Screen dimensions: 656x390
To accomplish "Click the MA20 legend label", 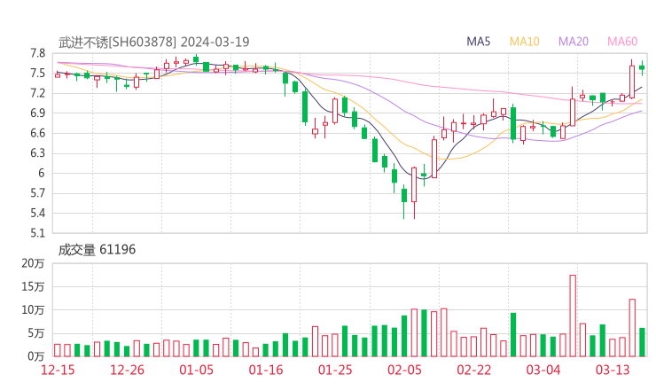I will pos(574,42).
